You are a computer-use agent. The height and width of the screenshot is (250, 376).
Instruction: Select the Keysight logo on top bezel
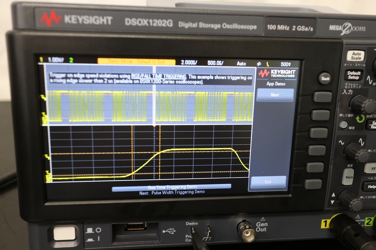(76, 20)
